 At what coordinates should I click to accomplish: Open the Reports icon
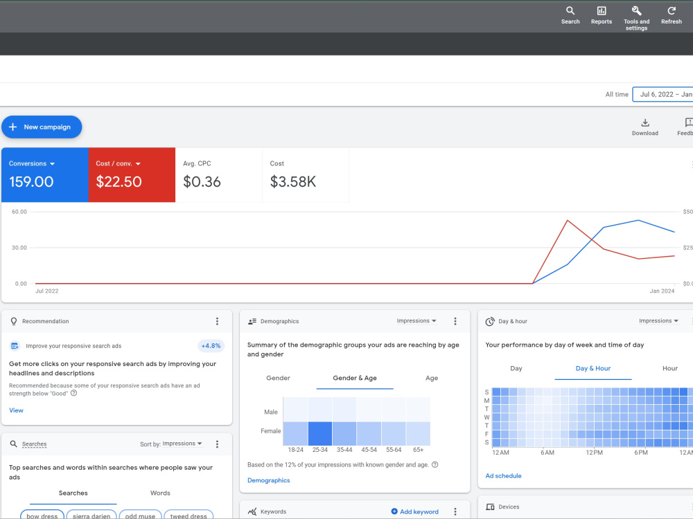pyautogui.click(x=602, y=15)
